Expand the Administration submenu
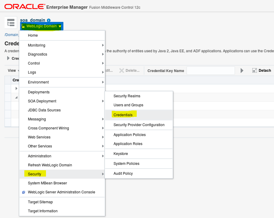 [x=103, y=156]
